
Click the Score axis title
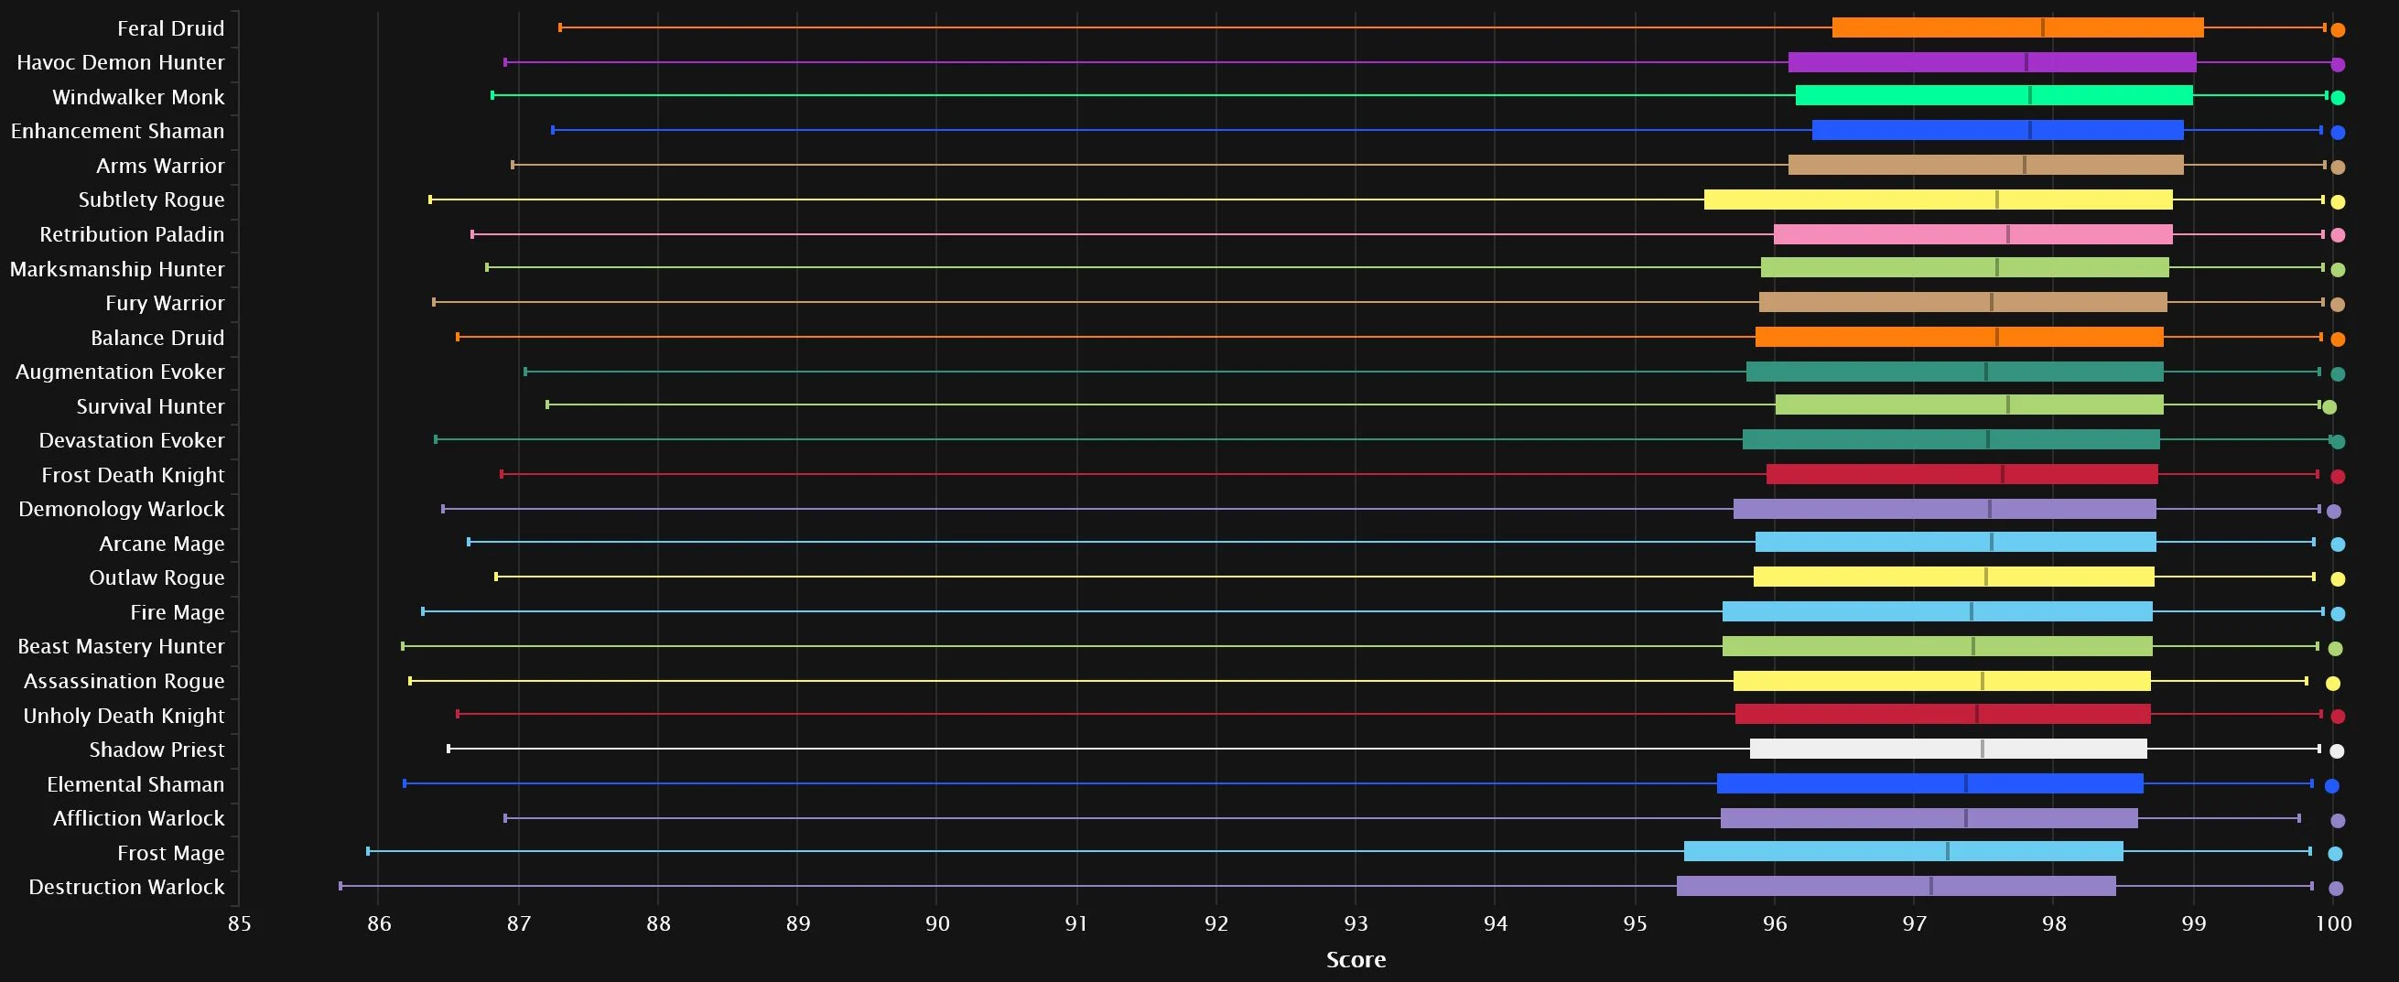1356,960
